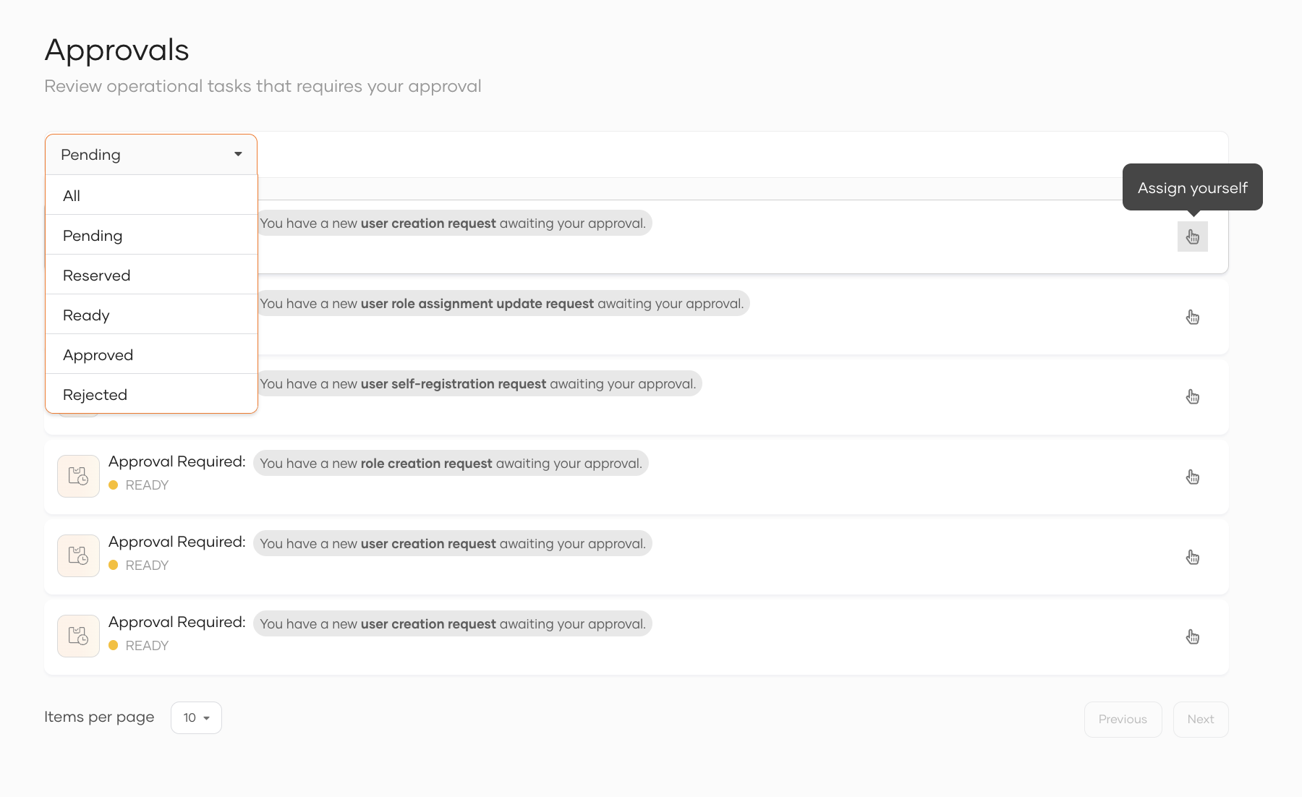Click task icon beside role creation request
This screenshot has height=797, width=1302.
(x=78, y=476)
